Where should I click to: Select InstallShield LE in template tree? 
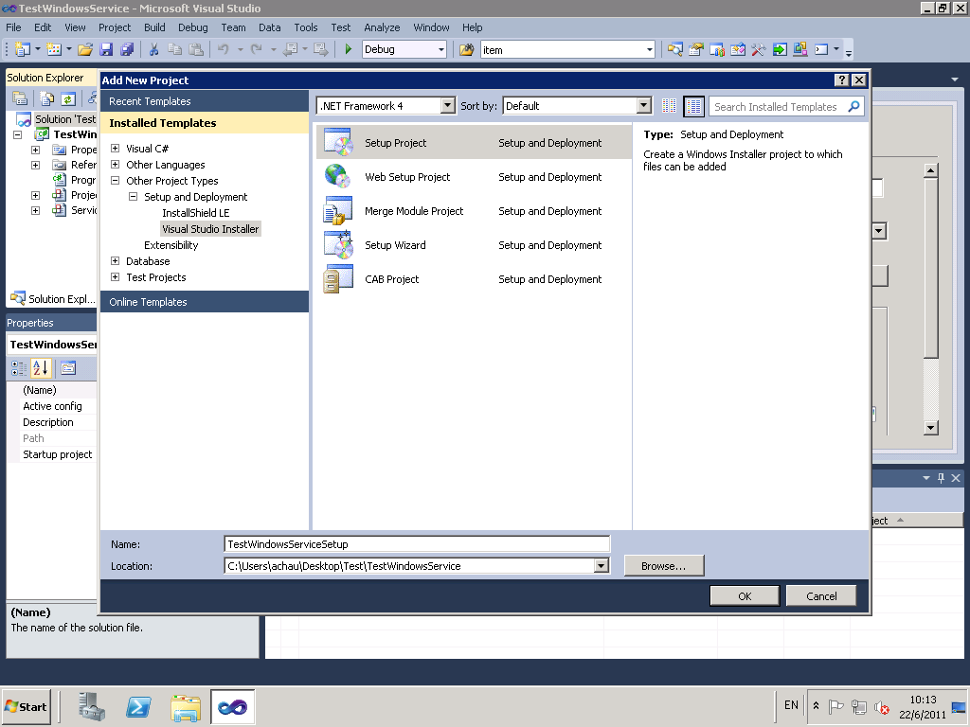[x=195, y=213]
